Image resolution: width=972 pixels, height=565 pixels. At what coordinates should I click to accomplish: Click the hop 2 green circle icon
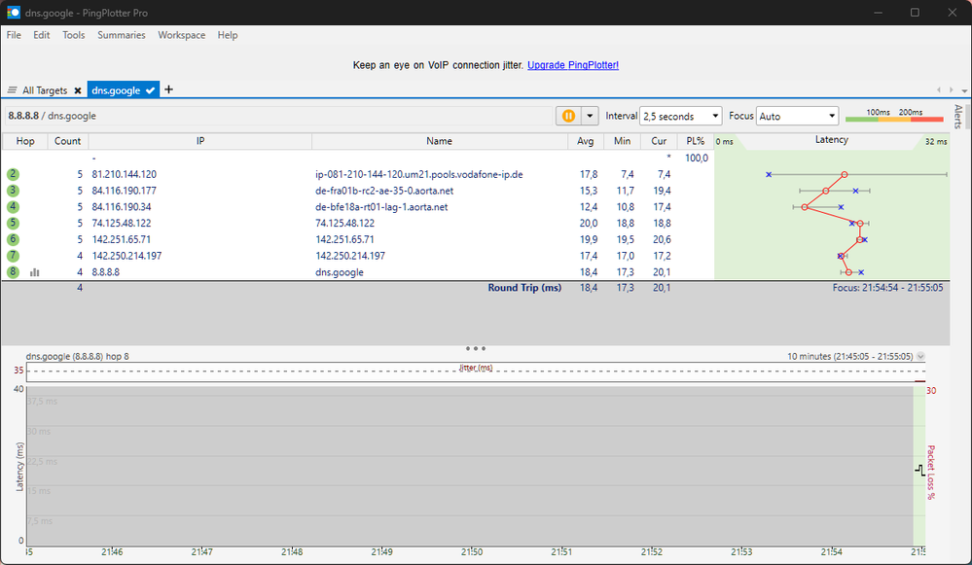[x=13, y=175]
